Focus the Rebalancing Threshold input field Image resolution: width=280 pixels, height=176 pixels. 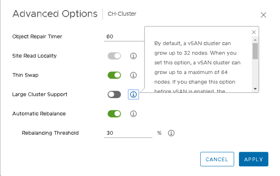pos(128,133)
